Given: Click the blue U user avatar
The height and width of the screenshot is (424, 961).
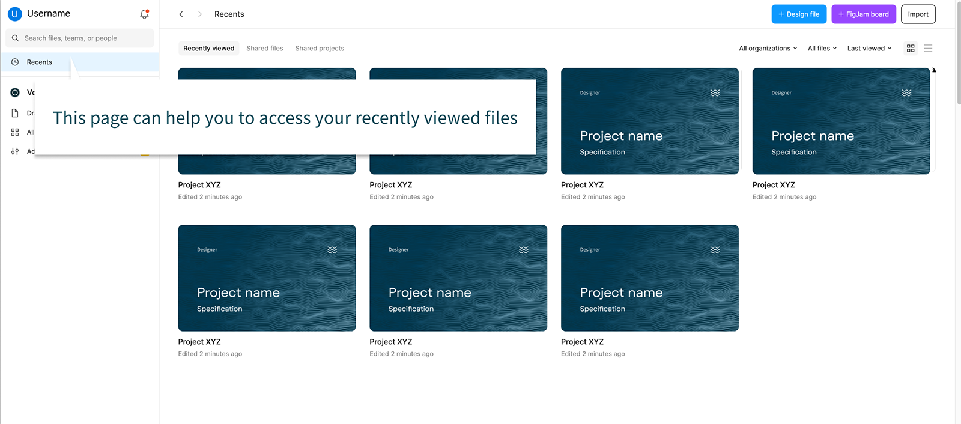Looking at the screenshot, I should pos(14,14).
